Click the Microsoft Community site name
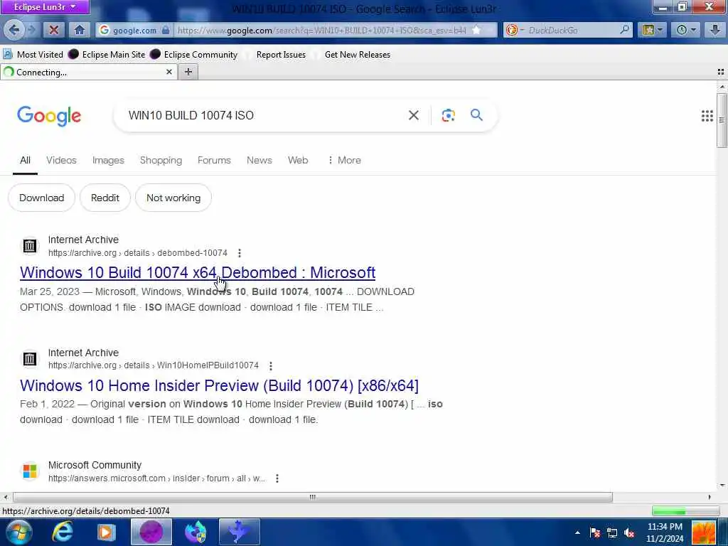The image size is (728, 546). point(95,465)
